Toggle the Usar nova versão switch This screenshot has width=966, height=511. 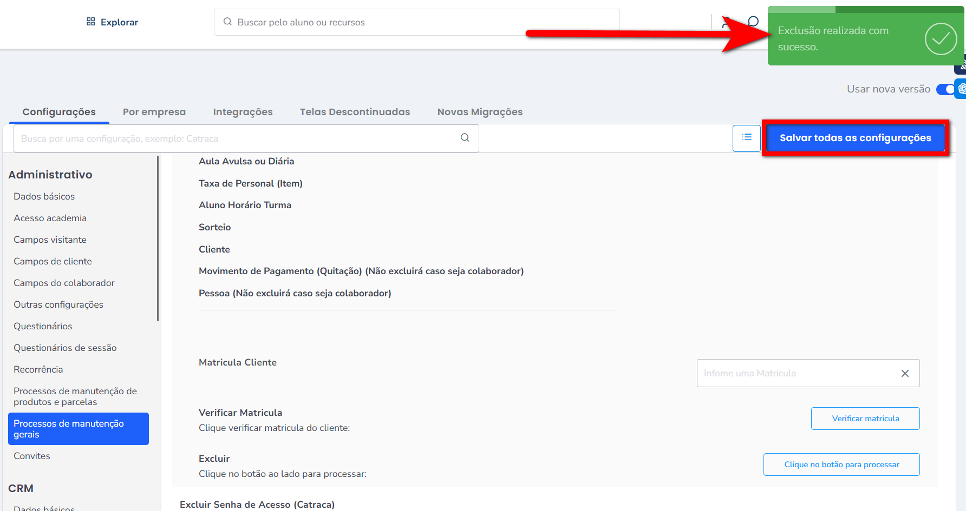click(x=945, y=89)
